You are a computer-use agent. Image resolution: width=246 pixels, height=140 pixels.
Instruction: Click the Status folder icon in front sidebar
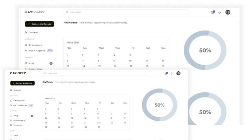[11, 135]
